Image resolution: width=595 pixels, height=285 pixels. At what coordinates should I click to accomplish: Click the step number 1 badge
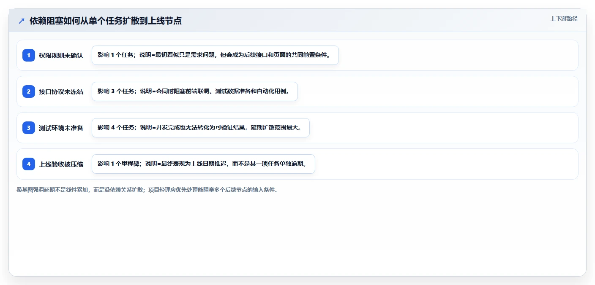pos(29,55)
